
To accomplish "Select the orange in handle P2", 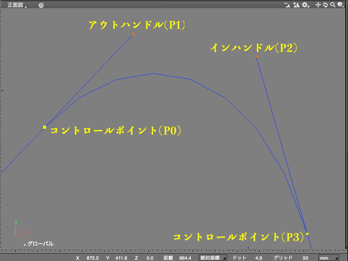I will 256,57.
